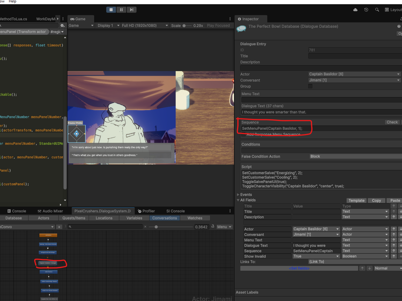The height and width of the screenshot is (301, 402).
Task: Switch to the Console tab
Action: point(16,211)
